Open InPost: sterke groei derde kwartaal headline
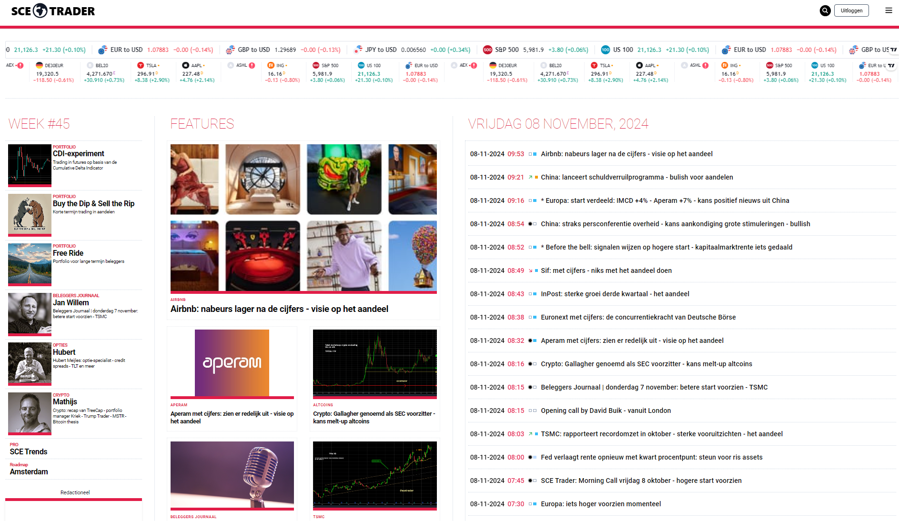Image resolution: width=899 pixels, height=521 pixels. coord(615,294)
